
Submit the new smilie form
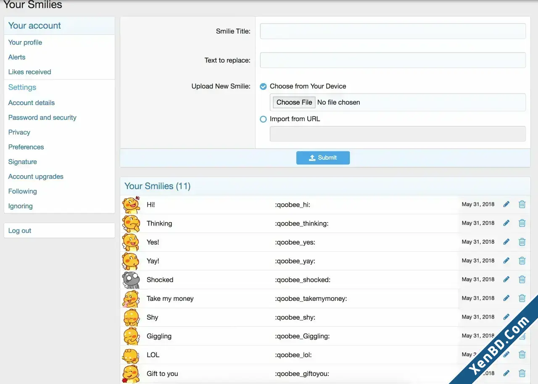(x=323, y=158)
